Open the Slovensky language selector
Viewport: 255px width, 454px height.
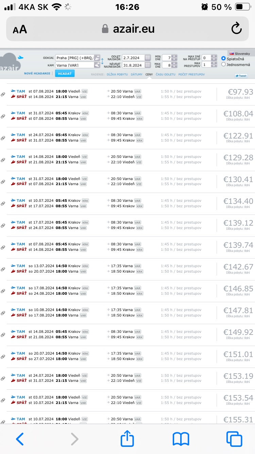point(240,53)
